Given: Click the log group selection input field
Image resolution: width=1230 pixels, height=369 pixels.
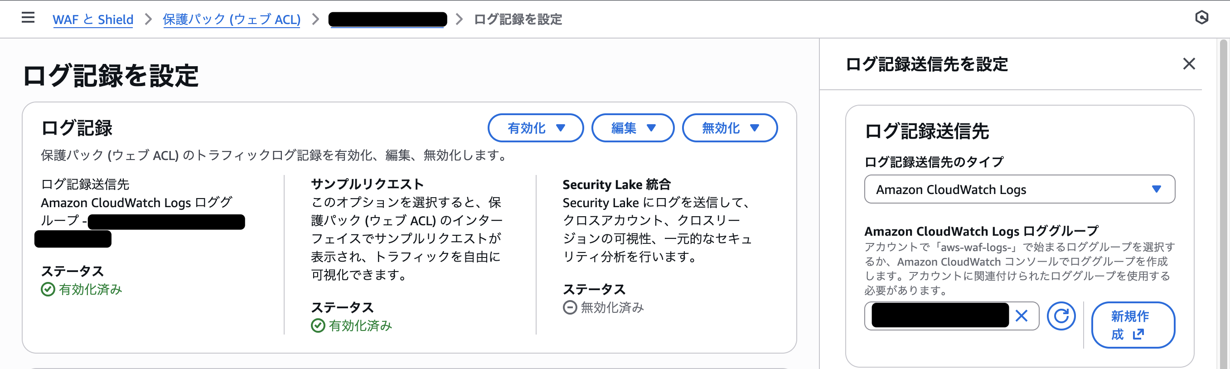Looking at the screenshot, I should 939,316.
